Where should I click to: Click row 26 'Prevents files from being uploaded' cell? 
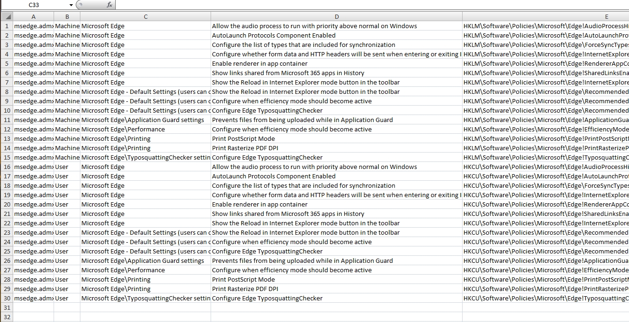pos(337,261)
